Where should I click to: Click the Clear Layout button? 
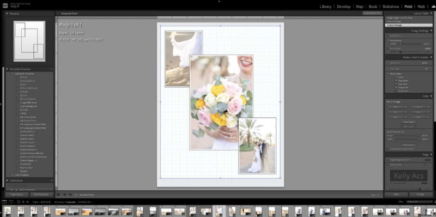point(409,126)
